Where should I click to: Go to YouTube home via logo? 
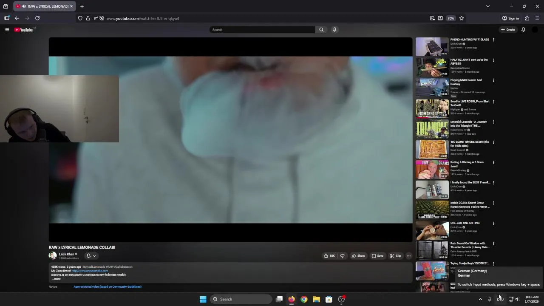click(23, 30)
